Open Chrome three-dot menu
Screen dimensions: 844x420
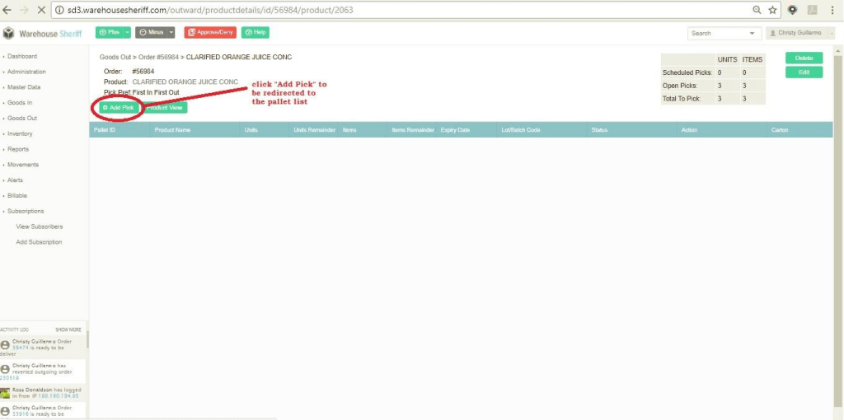pos(832,10)
